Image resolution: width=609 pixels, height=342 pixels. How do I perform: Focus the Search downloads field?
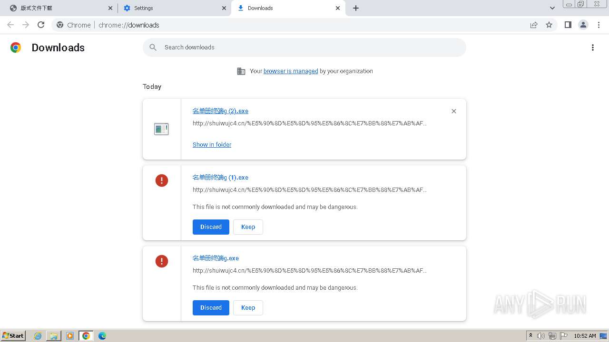304,47
